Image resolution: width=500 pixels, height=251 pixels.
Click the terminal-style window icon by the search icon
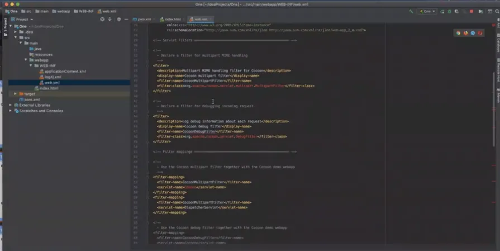pyautogui.click(x=490, y=12)
